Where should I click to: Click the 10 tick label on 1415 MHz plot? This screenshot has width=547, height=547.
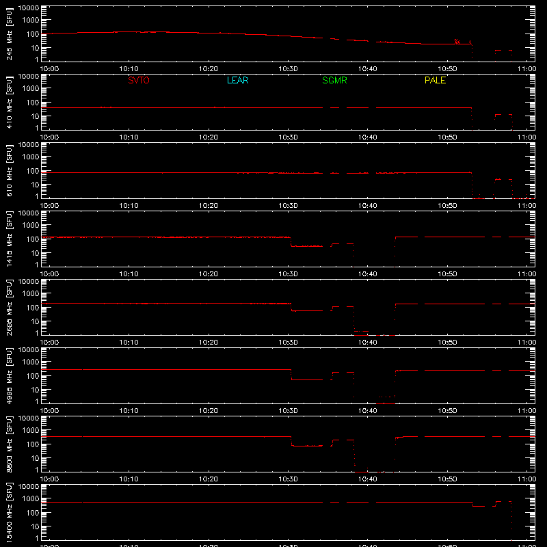click(x=36, y=253)
